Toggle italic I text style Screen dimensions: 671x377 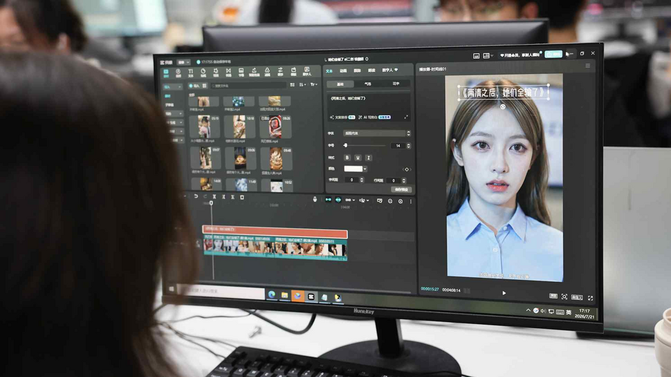pyautogui.click(x=368, y=158)
